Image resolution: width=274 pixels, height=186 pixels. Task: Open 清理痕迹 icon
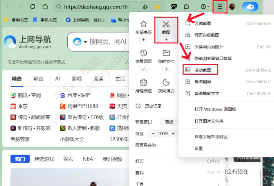[144, 82]
